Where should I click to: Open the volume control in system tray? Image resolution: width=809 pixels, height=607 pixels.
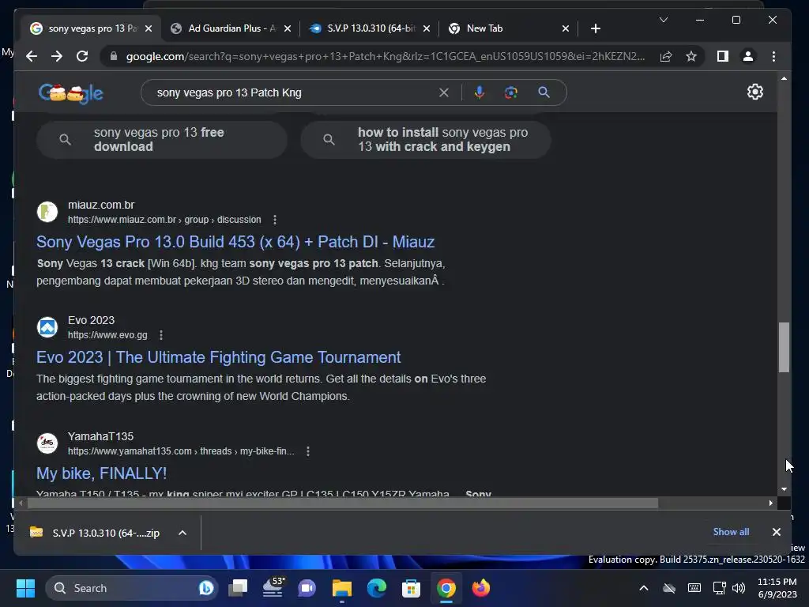click(x=739, y=588)
